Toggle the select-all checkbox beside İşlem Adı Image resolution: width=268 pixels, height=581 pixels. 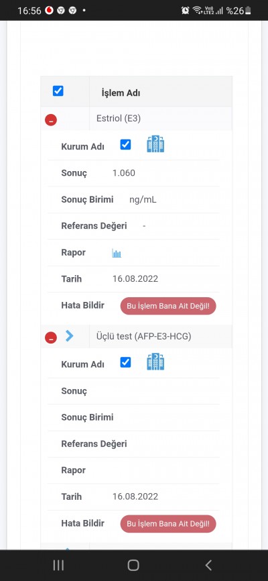[x=58, y=91]
